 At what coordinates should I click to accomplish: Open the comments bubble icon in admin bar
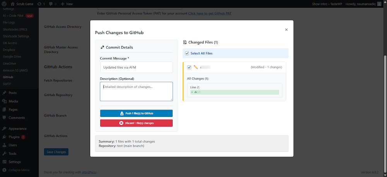click(x=51, y=4)
